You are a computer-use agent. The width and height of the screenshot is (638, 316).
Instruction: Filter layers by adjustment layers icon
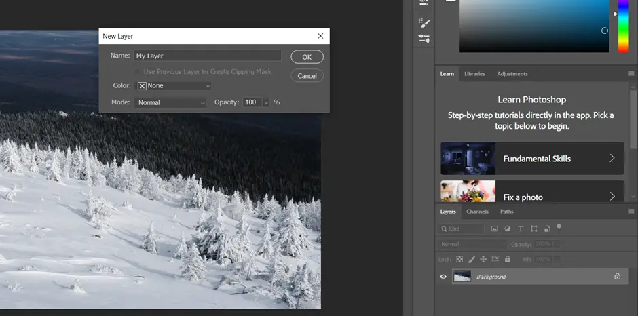point(508,229)
